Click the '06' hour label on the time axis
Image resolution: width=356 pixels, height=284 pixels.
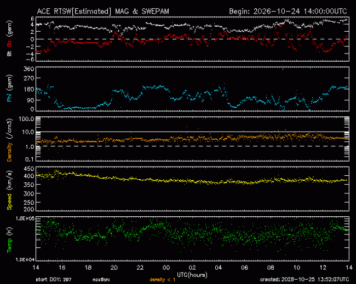pos(244,268)
